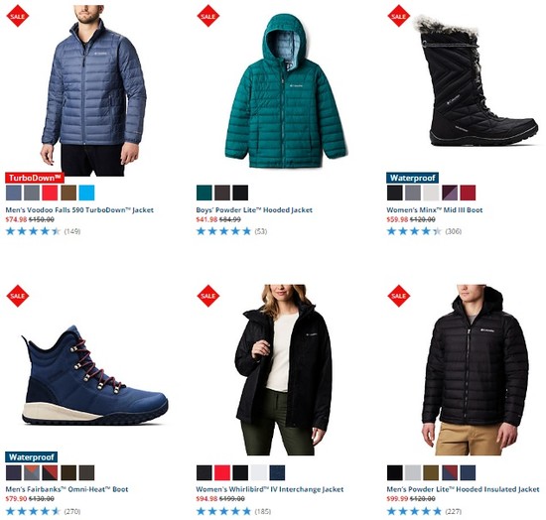The image size is (546, 520).
Task: Select the teal swatch for Boys' Powder Lite jacket
Action: [205, 193]
